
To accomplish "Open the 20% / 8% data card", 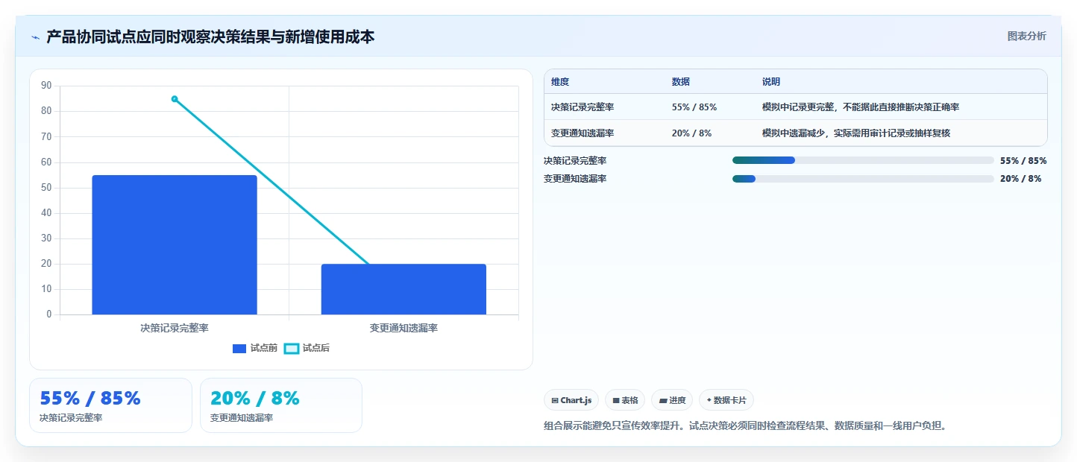I will 281,405.
